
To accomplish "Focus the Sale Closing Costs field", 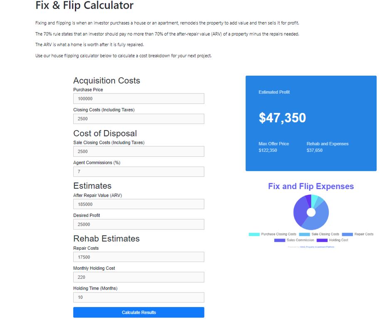I will [139, 151].
